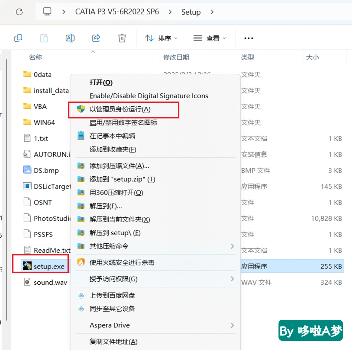Click the rename icon in toolbar

[70, 38]
